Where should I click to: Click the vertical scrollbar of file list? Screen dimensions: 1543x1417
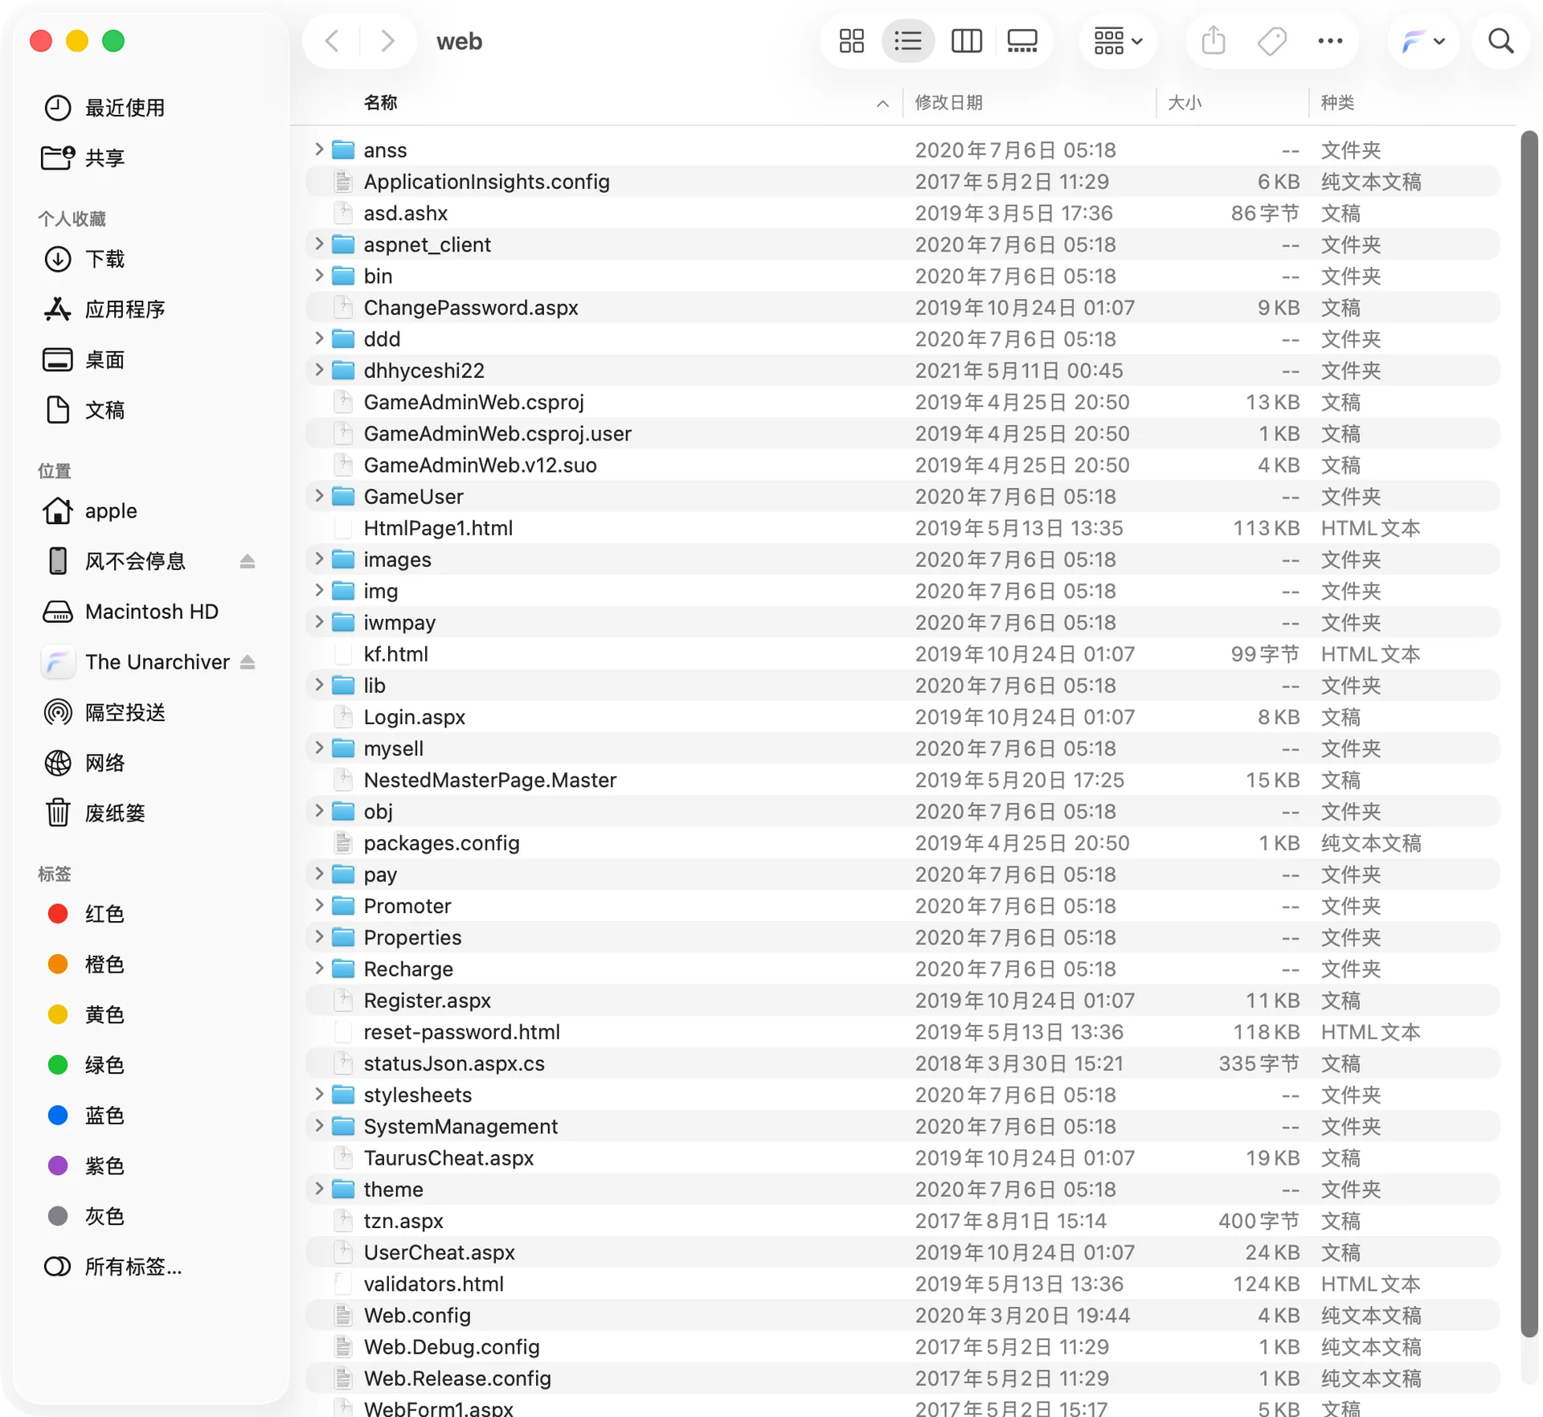(1529, 735)
